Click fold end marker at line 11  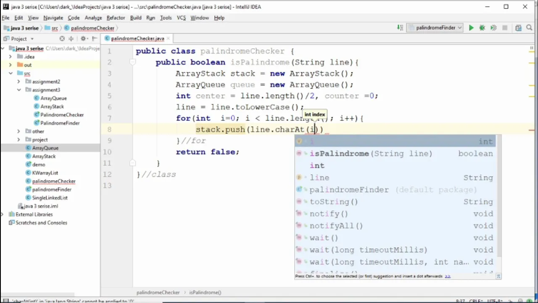pos(132,163)
